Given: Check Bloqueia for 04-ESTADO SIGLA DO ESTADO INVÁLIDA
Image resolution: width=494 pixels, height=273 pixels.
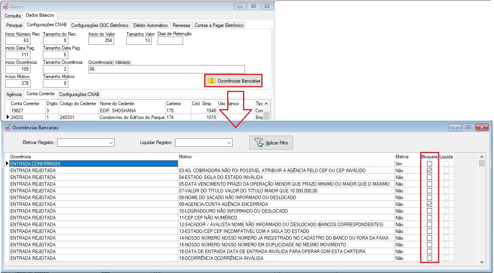Looking at the screenshot, I should [429, 177].
